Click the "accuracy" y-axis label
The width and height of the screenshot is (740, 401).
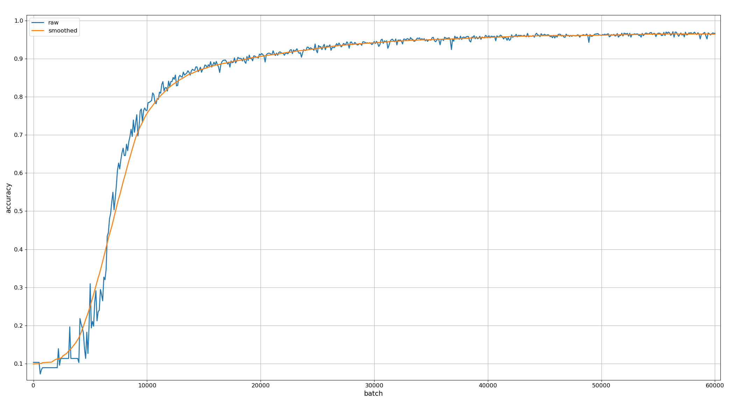point(8,198)
